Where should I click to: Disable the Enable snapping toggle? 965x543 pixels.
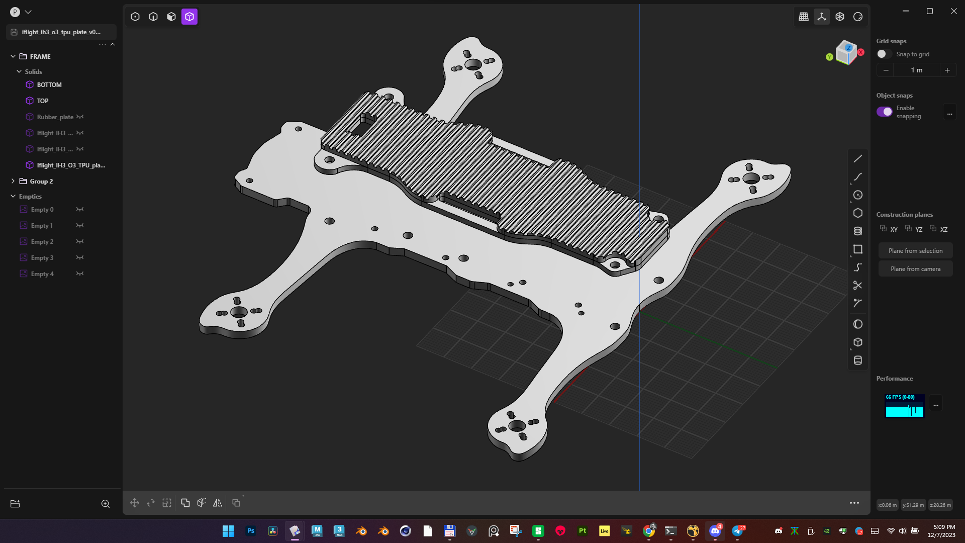885,112
